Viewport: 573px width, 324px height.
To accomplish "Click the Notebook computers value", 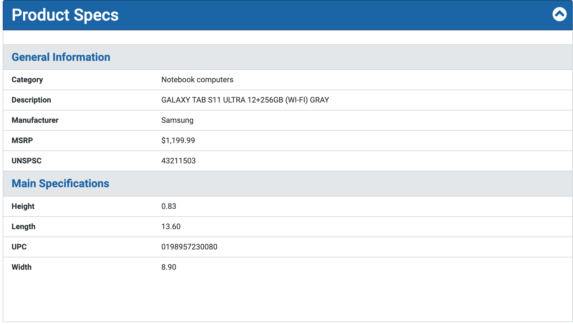I will point(197,80).
